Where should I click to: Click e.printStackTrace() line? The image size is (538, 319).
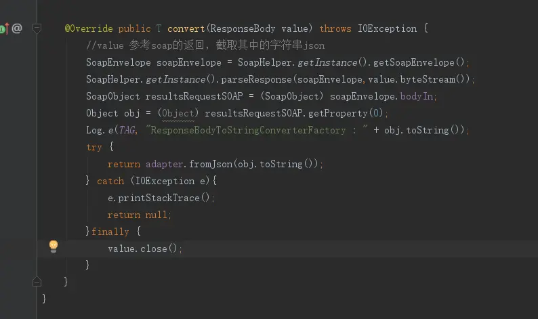[161, 198]
